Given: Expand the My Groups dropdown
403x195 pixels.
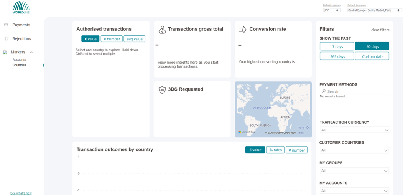Looking at the screenshot, I should coord(354,171).
